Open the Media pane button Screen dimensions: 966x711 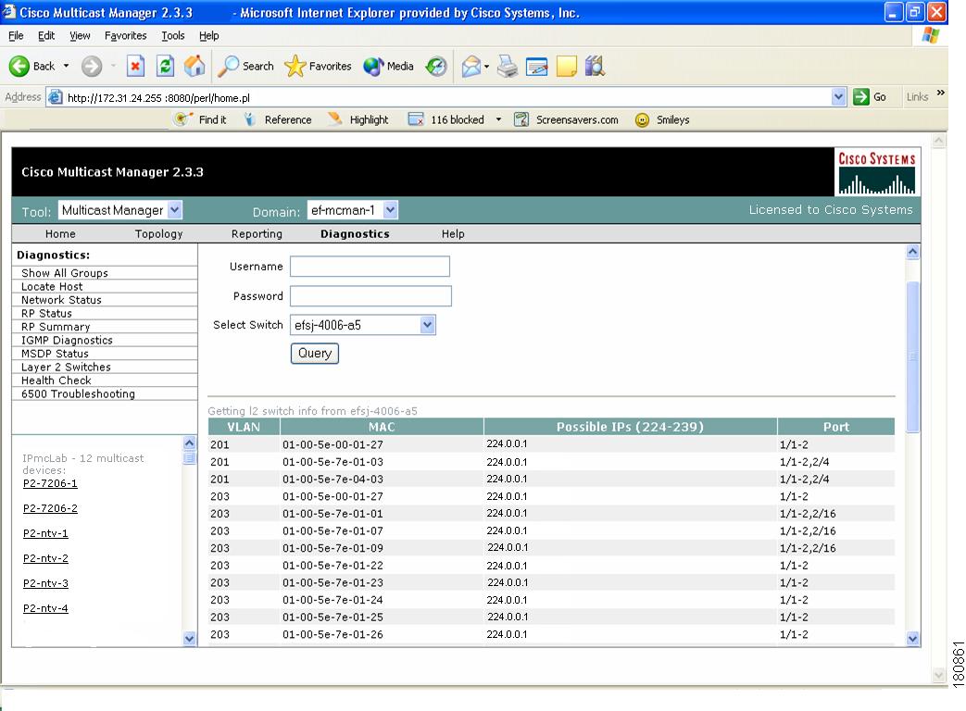(x=388, y=66)
